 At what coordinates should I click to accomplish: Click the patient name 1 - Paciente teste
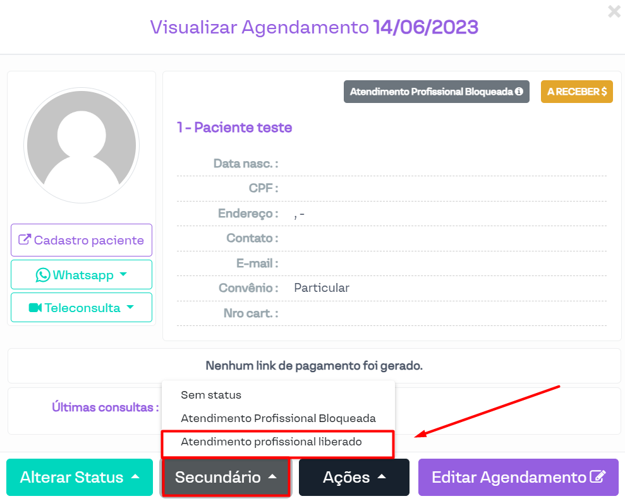point(234,128)
